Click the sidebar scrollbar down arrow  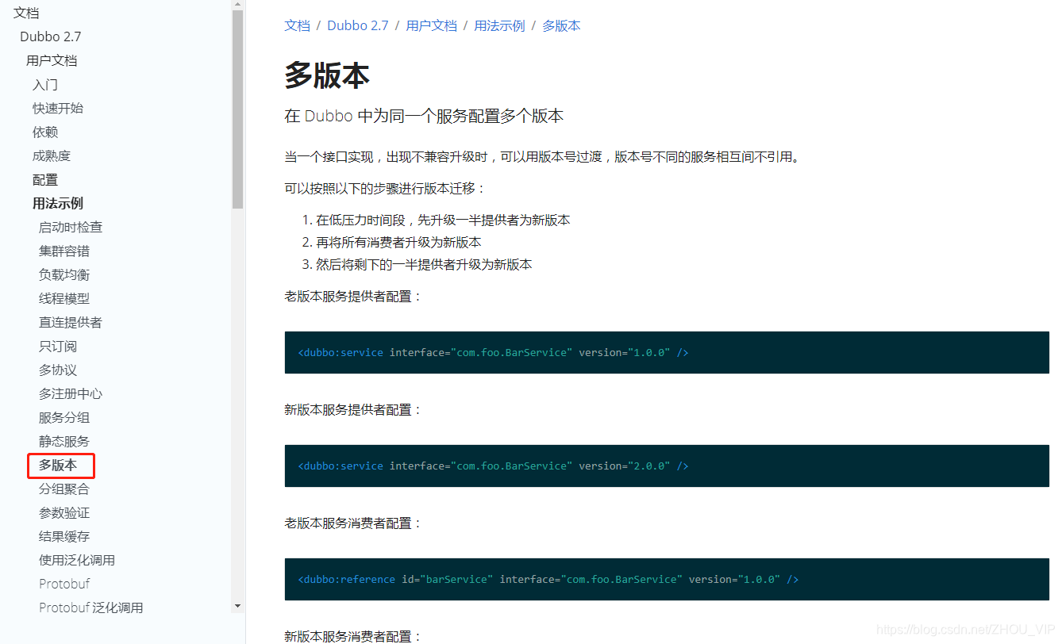(237, 607)
